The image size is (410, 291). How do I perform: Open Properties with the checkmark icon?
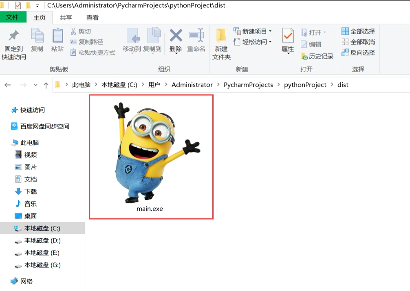pyautogui.click(x=288, y=36)
